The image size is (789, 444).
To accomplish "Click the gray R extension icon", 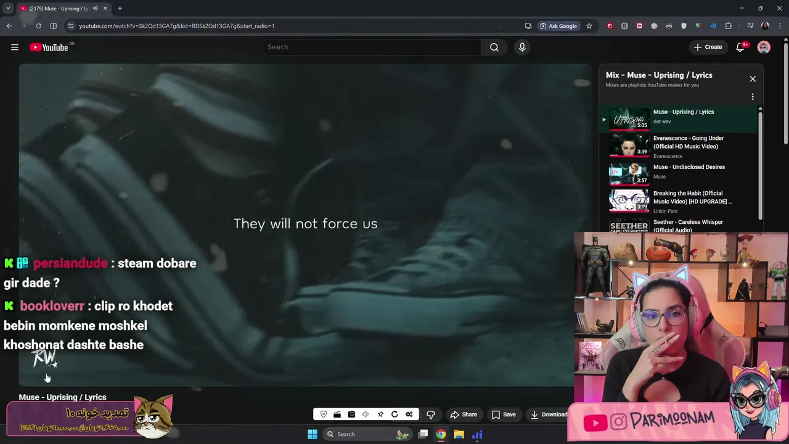I will pos(624,26).
